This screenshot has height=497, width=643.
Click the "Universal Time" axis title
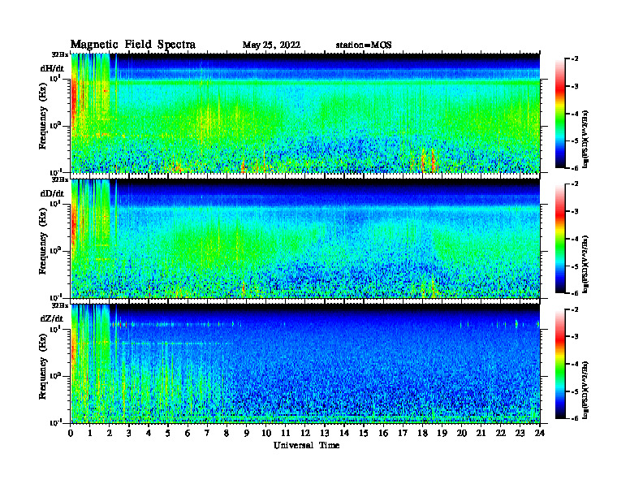(x=306, y=445)
